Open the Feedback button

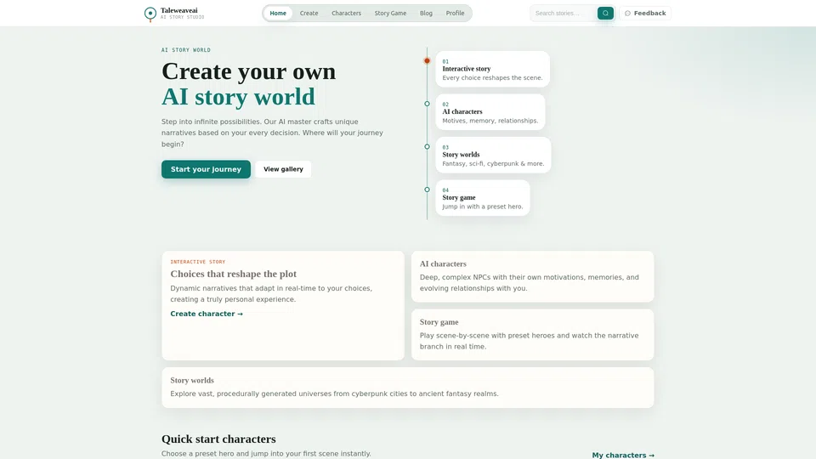[x=645, y=13]
